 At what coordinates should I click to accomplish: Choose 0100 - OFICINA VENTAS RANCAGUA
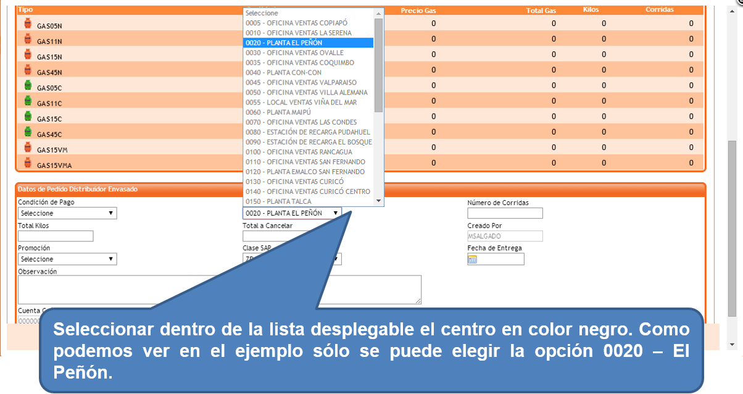click(x=309, y=151)
